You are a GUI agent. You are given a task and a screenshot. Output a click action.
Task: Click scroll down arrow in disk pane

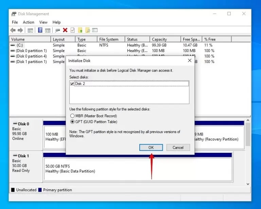coord(248,184)
